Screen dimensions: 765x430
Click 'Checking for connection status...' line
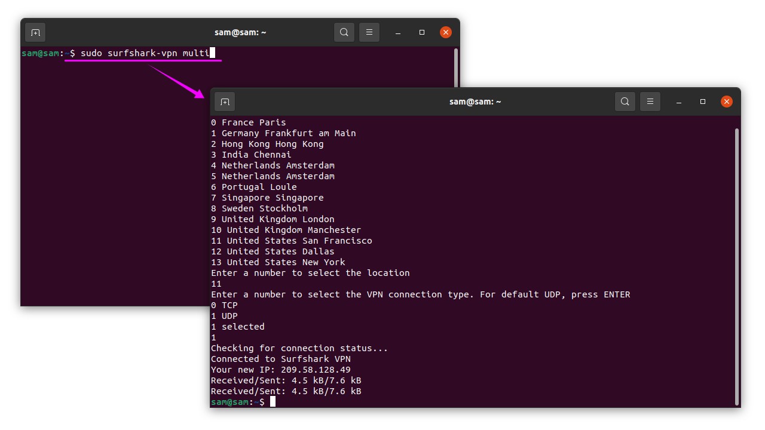click(x=299, y=348)
